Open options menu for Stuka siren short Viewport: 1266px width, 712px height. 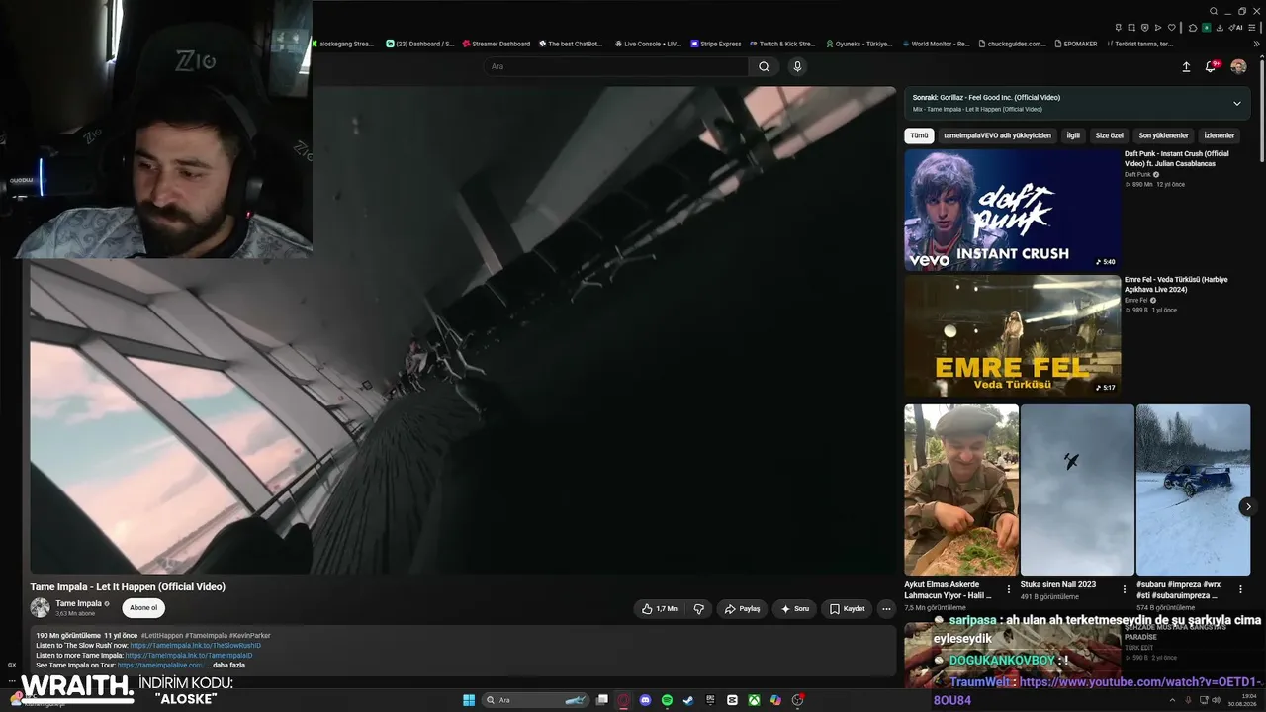point(1125,589)
